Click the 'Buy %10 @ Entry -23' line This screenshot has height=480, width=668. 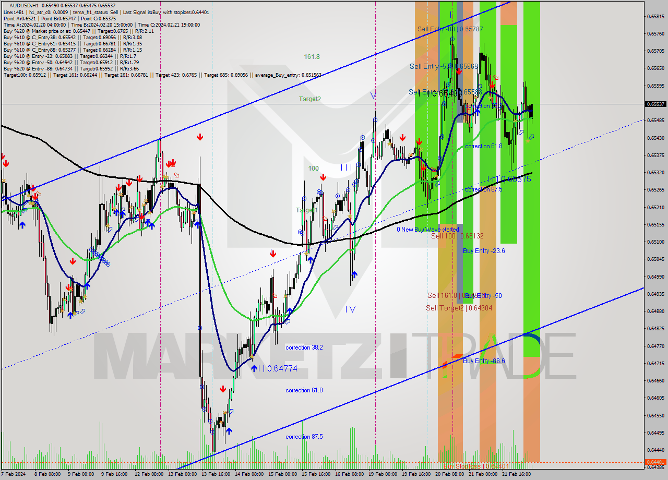pos(70,56)
